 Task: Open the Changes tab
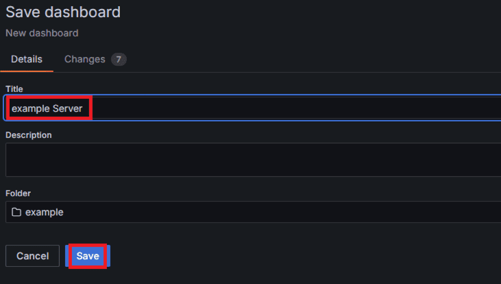click(x=84, y=60)
